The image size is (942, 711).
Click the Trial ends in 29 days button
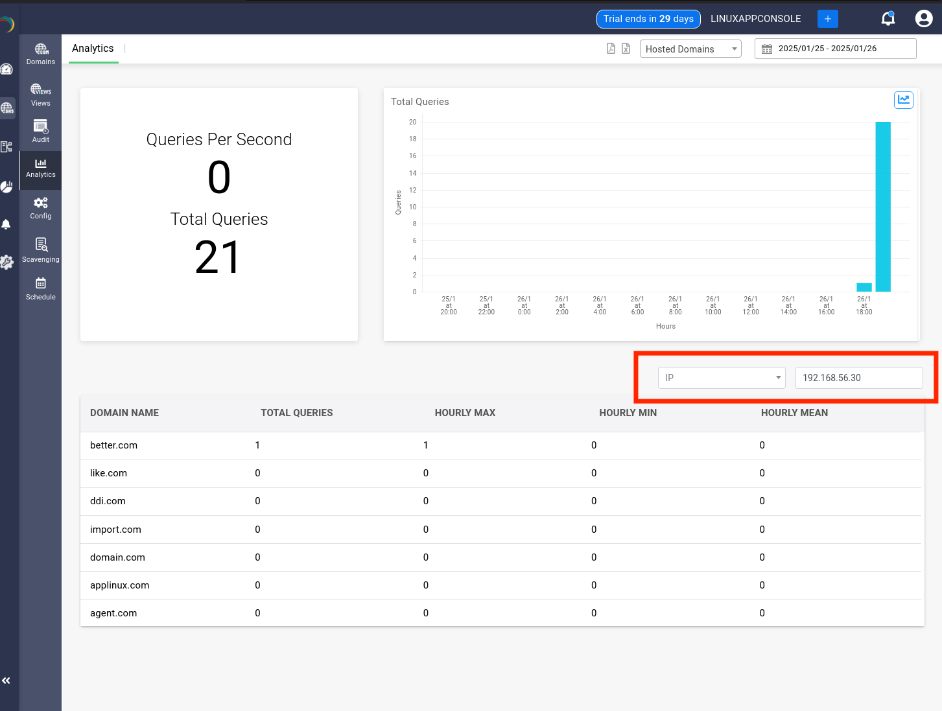point(648,19)
